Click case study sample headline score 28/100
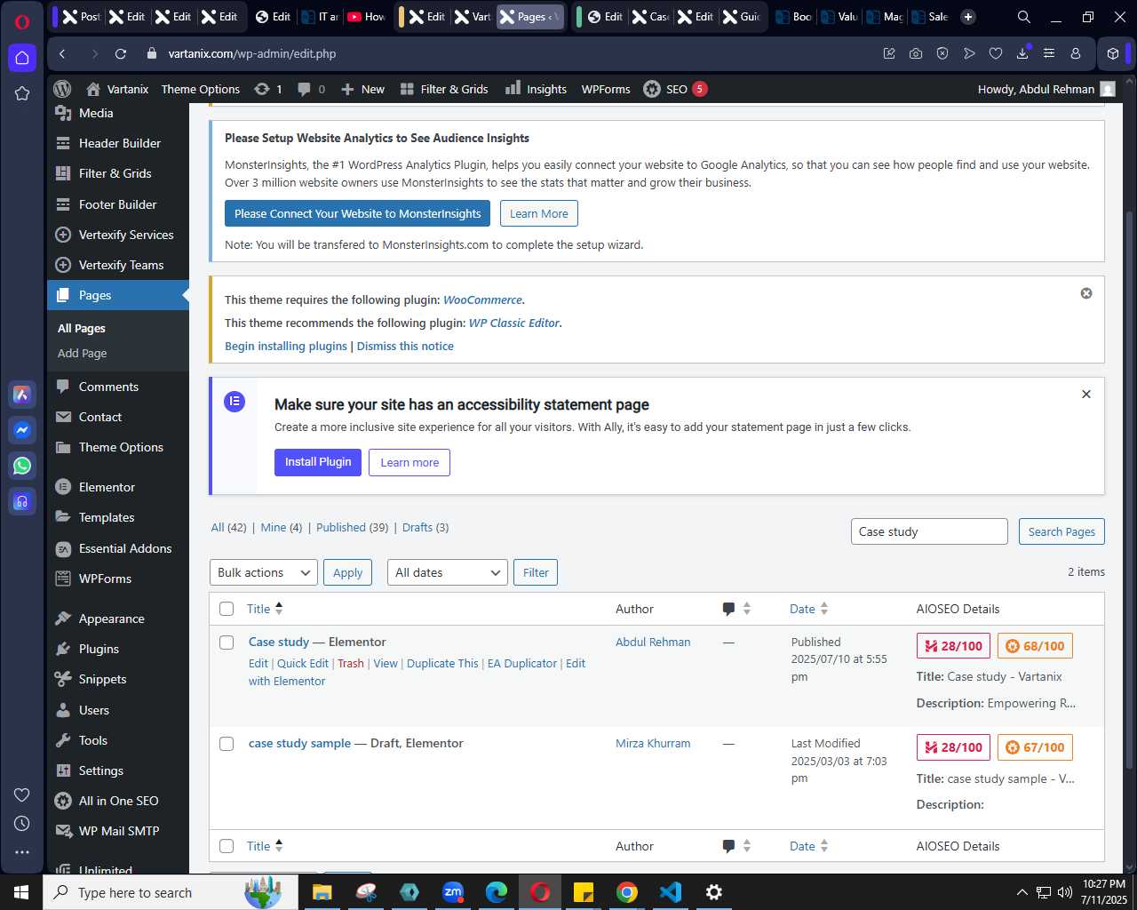 pos(954,747)
